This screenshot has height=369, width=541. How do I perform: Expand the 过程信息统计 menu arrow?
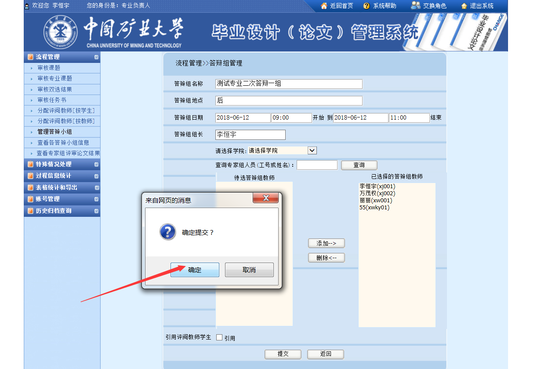pyautogui.click(x=96, y=176)
